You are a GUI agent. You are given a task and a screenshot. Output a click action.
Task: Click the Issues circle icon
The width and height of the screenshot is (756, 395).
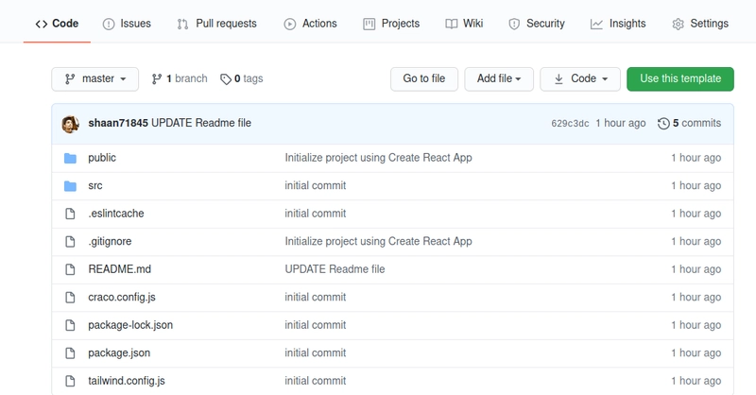(x=109, y=25)
